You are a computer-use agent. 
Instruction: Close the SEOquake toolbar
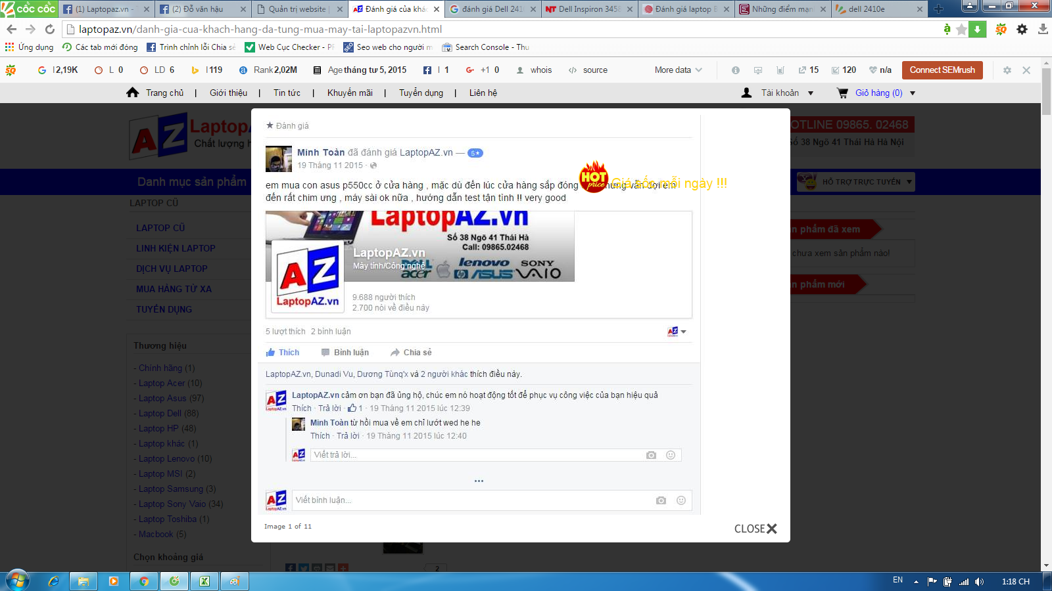click(x=1026, y=70)
